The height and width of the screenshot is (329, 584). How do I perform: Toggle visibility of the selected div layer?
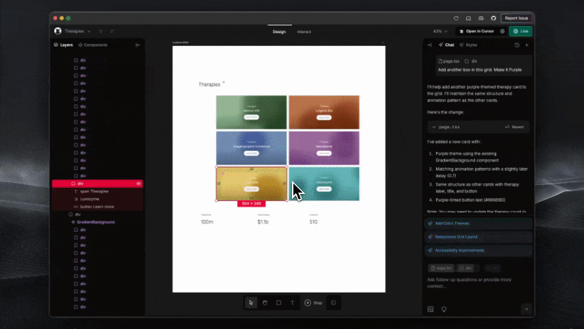click(138, 184)
